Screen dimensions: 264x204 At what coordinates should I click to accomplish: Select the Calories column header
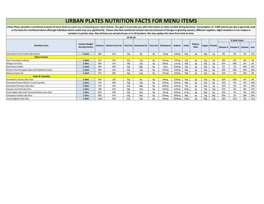tap(100, 46)
